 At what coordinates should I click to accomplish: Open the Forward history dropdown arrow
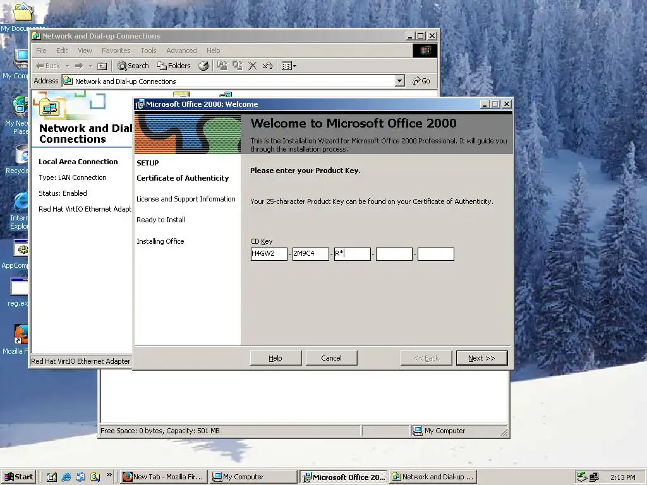(90, 66)
